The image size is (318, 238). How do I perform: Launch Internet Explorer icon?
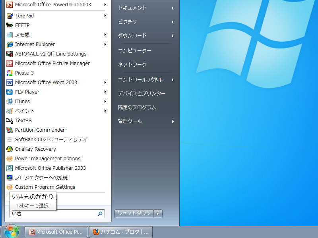tap(9, 44)
